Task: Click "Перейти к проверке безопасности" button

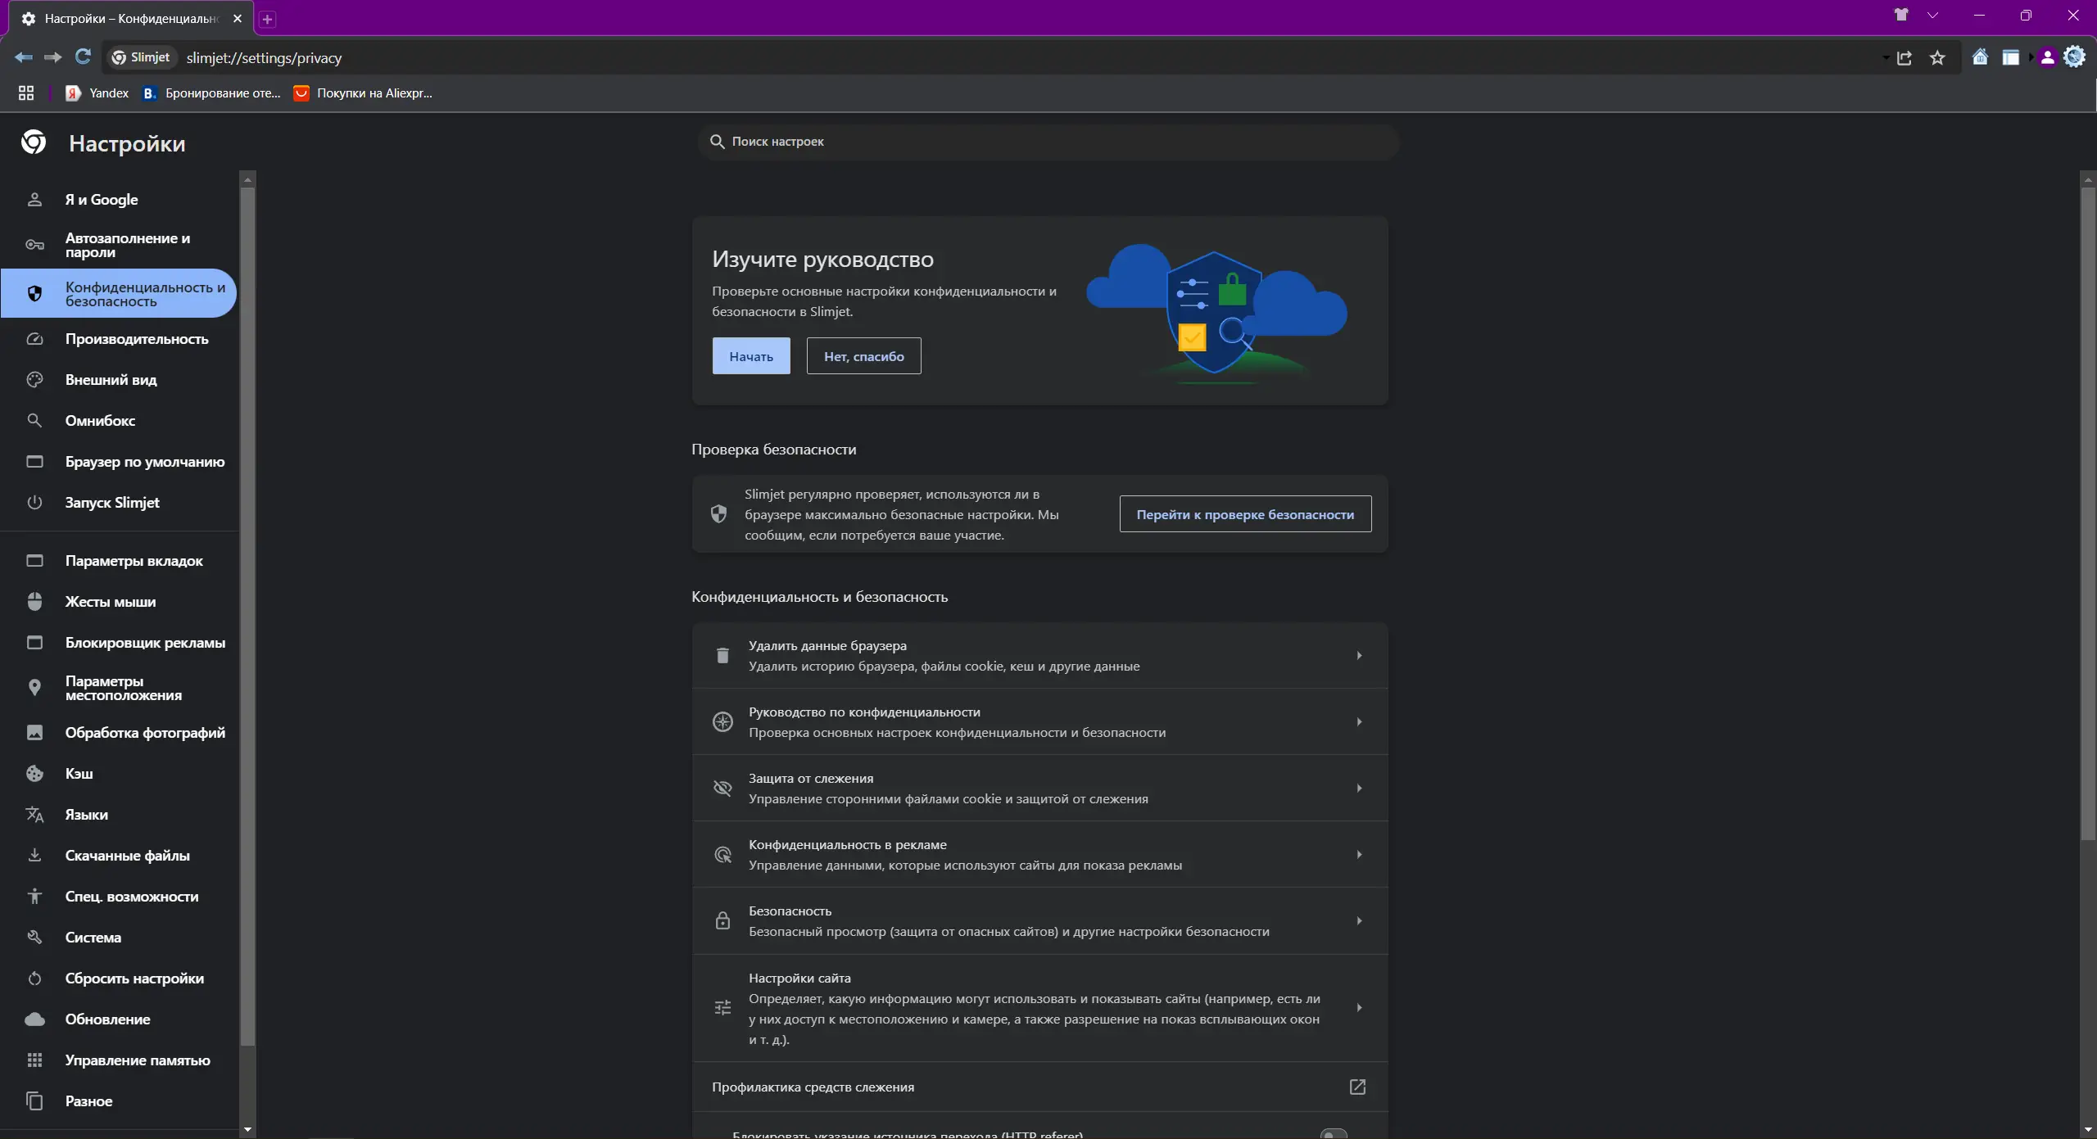Action: [1244, 514]
